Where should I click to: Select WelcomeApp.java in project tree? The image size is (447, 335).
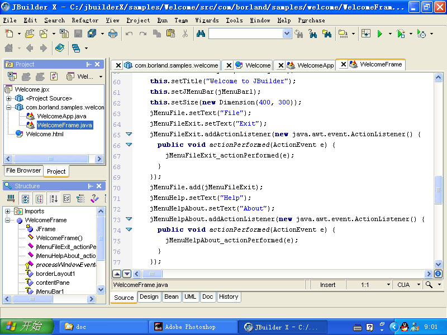[x=61, y=116]
